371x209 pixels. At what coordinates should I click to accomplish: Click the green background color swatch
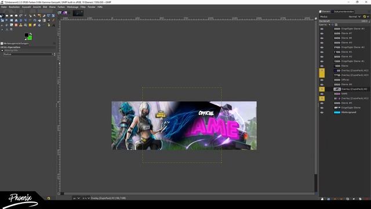[x=30, y=38]
